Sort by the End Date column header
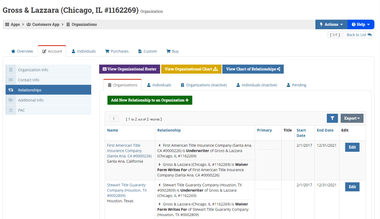Viewport: 380px width, 219px height. pos(325,130)
